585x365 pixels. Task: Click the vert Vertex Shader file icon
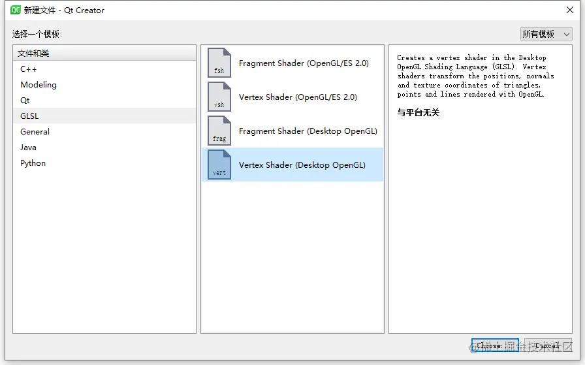(x=219, y=165)
